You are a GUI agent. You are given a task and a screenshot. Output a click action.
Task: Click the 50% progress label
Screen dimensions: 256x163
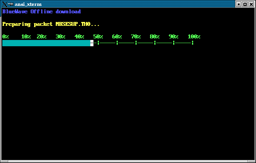(x=98, y=36)
